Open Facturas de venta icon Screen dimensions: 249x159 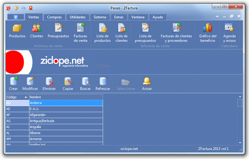(x=81, y=28)
